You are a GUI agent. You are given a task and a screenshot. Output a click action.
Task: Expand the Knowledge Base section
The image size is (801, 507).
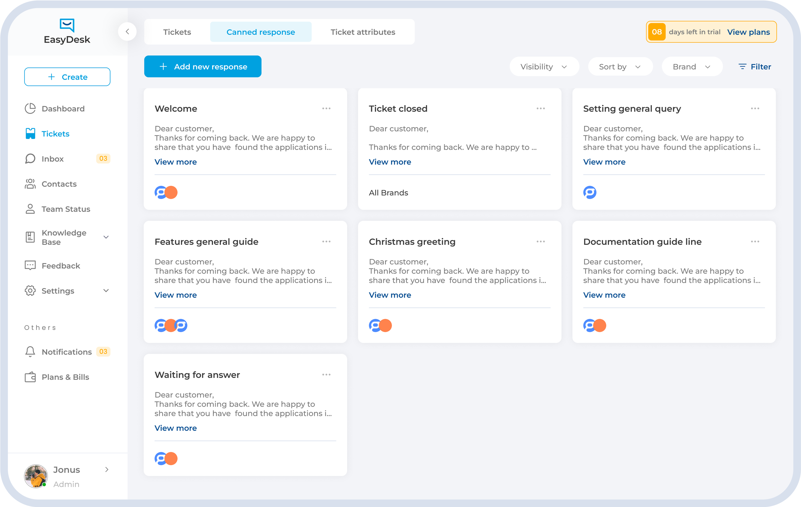(x=106, y=237)
